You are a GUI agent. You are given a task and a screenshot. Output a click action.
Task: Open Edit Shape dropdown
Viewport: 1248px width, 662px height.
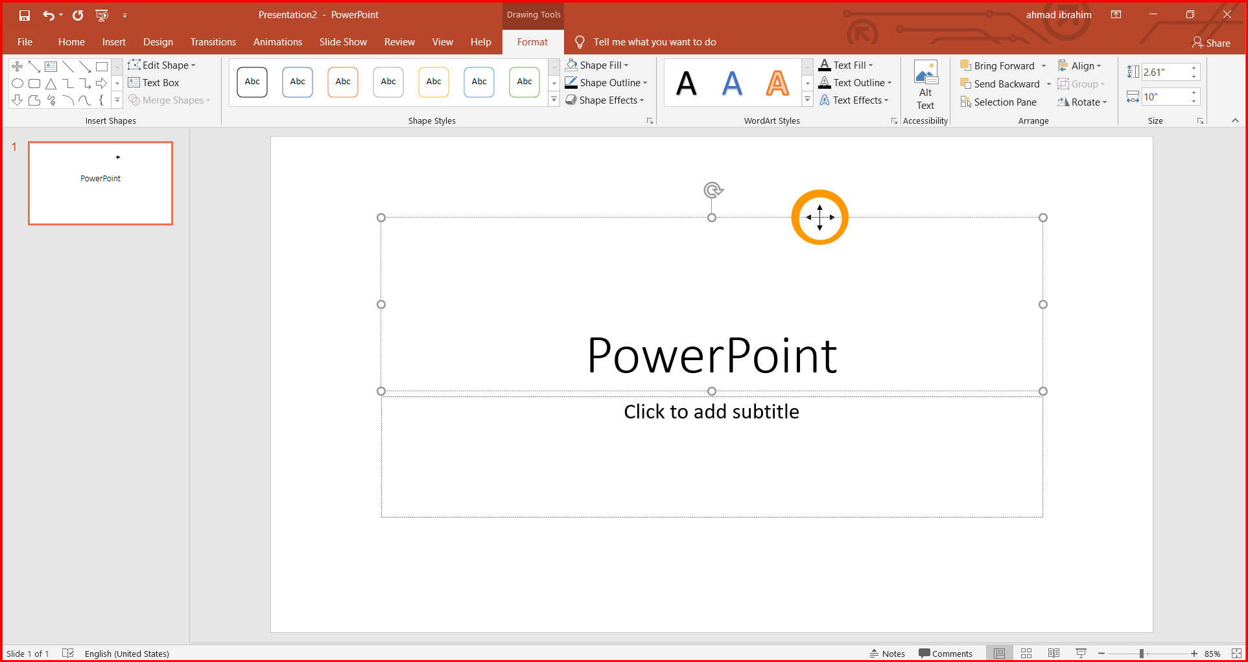tap(161, 65)
